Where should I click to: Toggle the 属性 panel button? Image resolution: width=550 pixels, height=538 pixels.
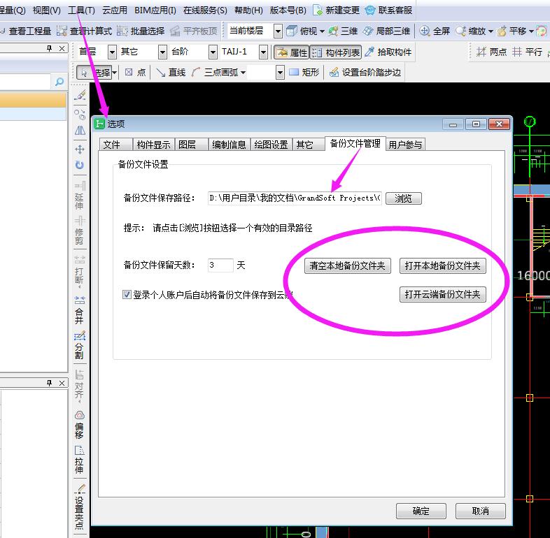point(292,52)
